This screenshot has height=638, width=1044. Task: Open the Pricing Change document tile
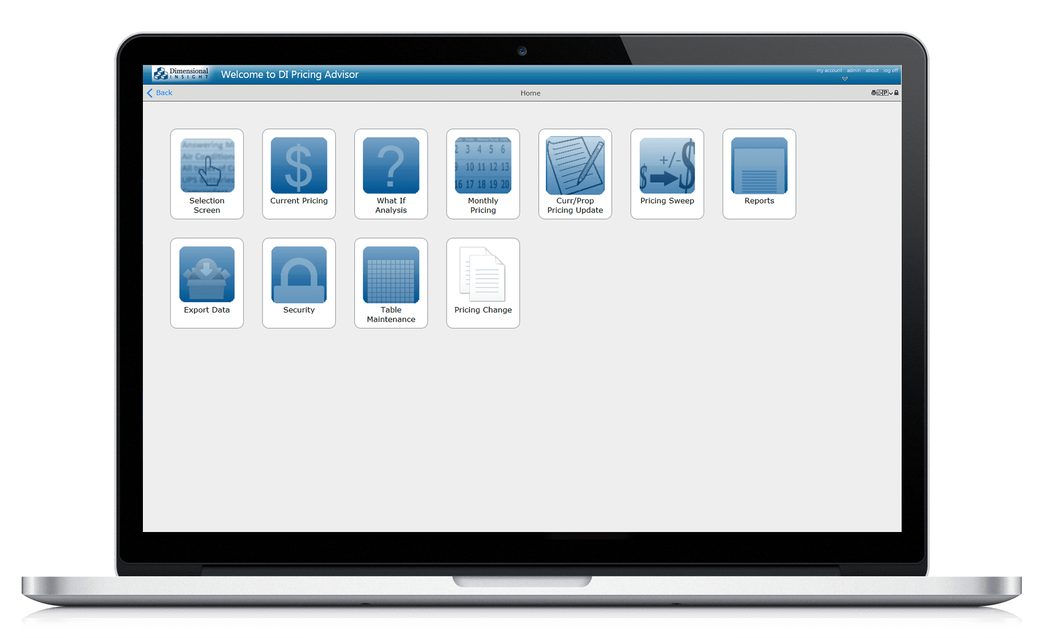point(483,283)
